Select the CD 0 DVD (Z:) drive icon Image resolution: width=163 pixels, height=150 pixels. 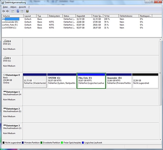pyautogui.click(x=4, y=41)
